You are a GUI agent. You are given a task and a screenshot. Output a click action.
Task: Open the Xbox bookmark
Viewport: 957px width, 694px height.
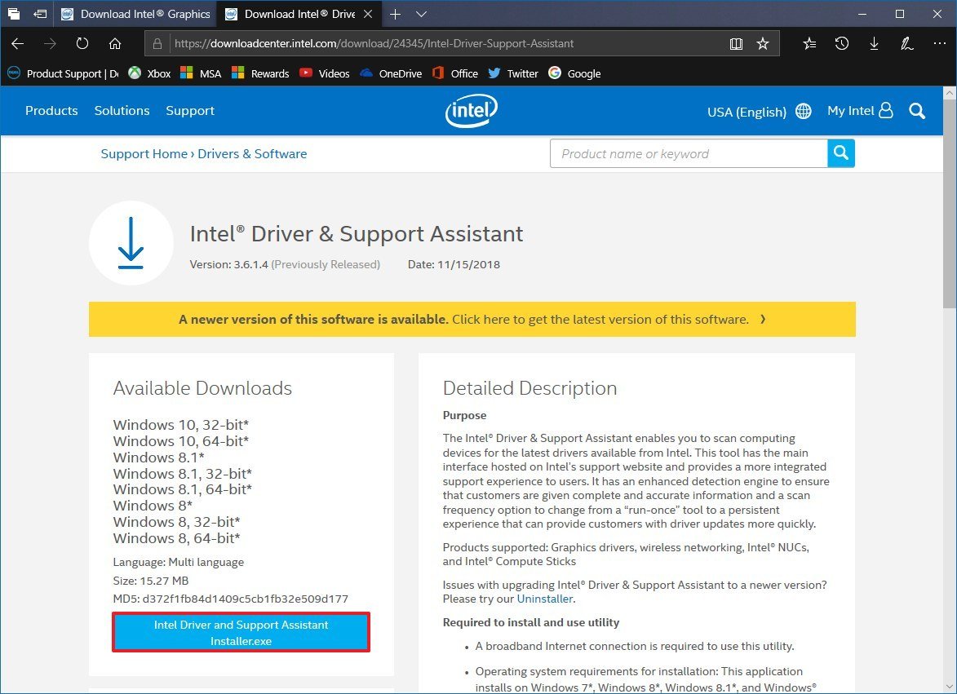[149, 73]
